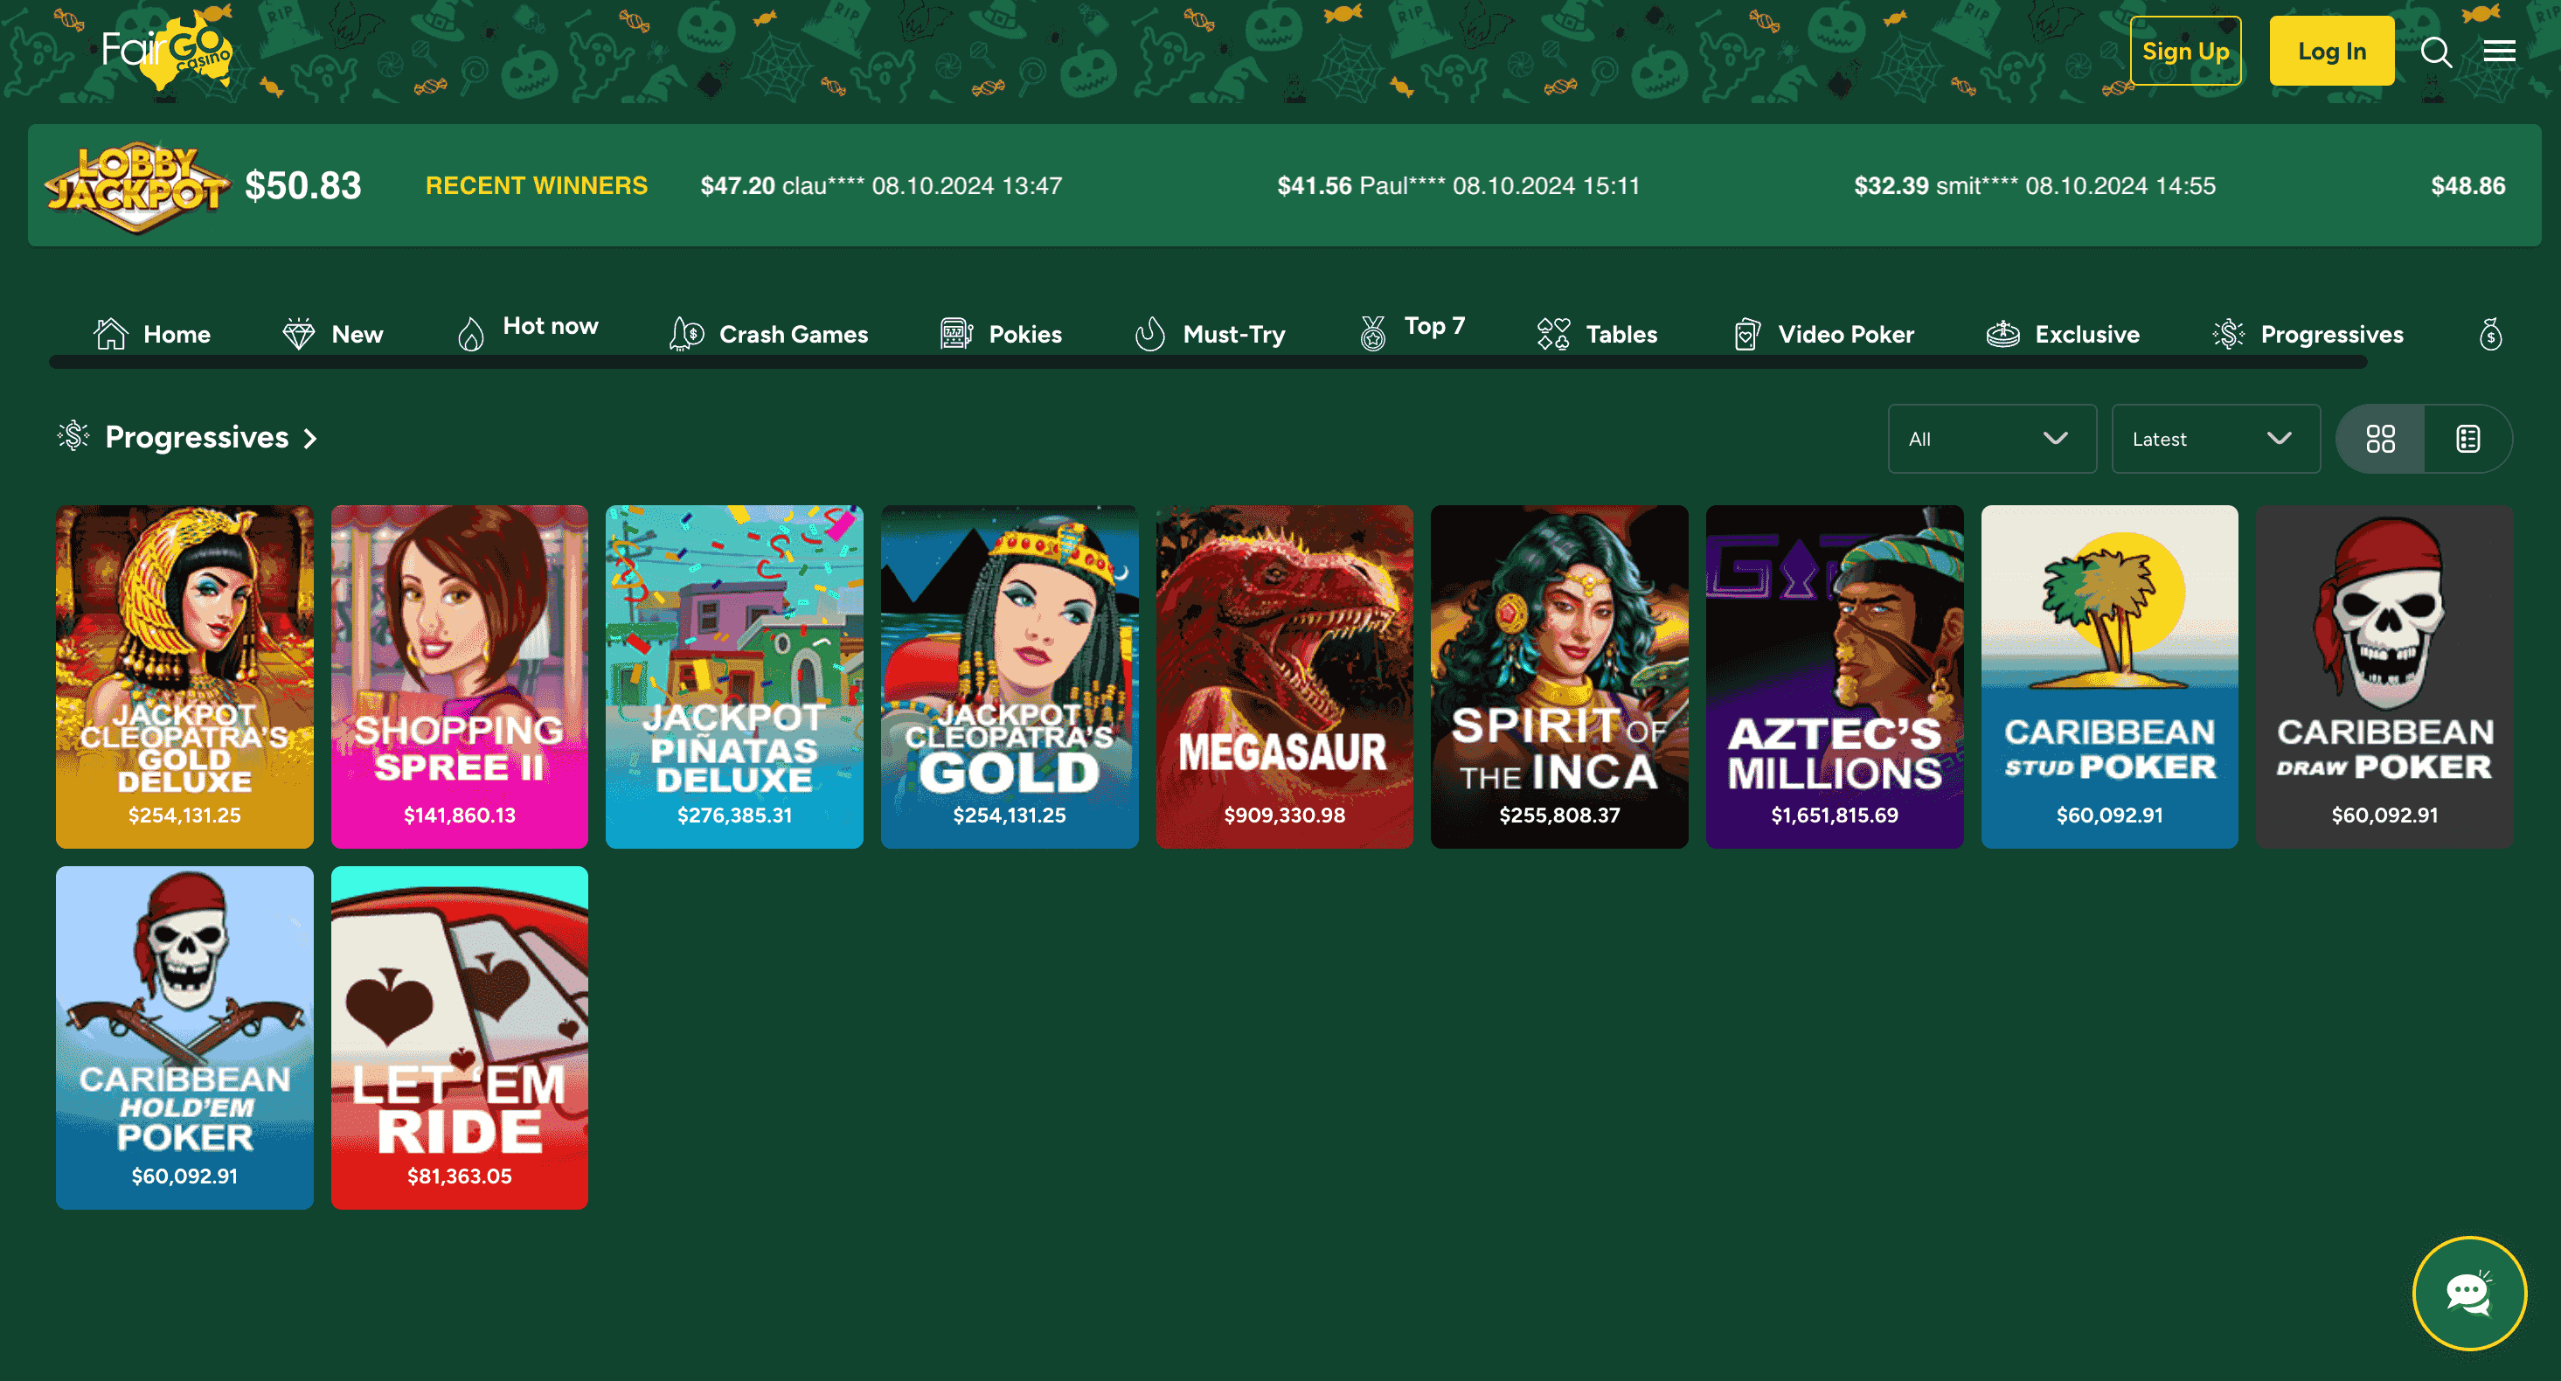Click the Crash Games rocket icon
The height and width of the screenshot is (1381, 2561).
coord(687,334)
